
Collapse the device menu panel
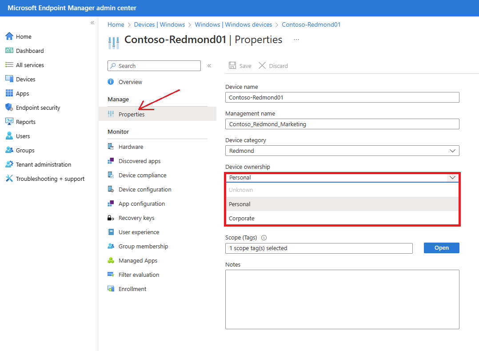tap(209, 66)
